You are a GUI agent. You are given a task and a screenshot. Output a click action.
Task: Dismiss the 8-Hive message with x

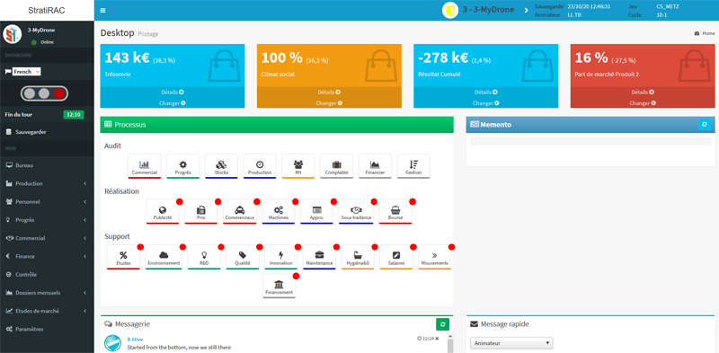coord(437,339)
